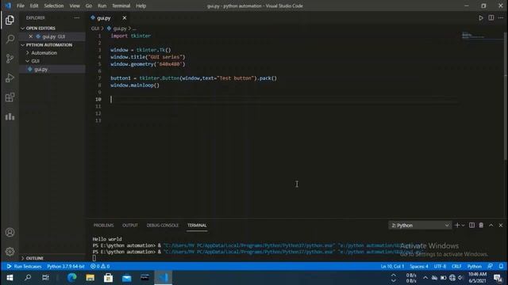508x285 pixels.
Task: Open Windows Start menu
Action: [x=10, y=278]
